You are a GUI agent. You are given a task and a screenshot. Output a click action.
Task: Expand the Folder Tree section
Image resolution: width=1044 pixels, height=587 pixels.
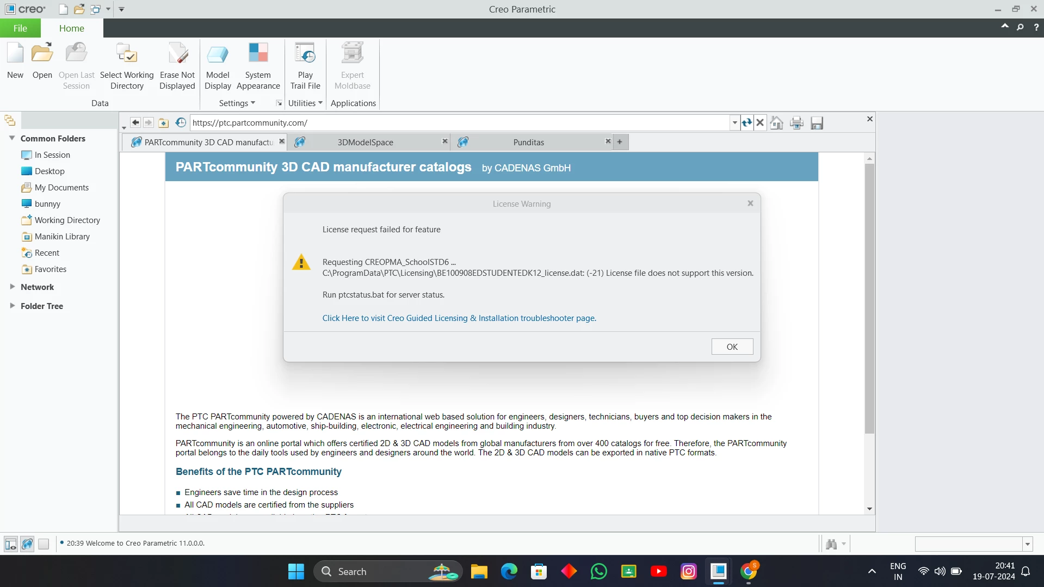[12, 306]
